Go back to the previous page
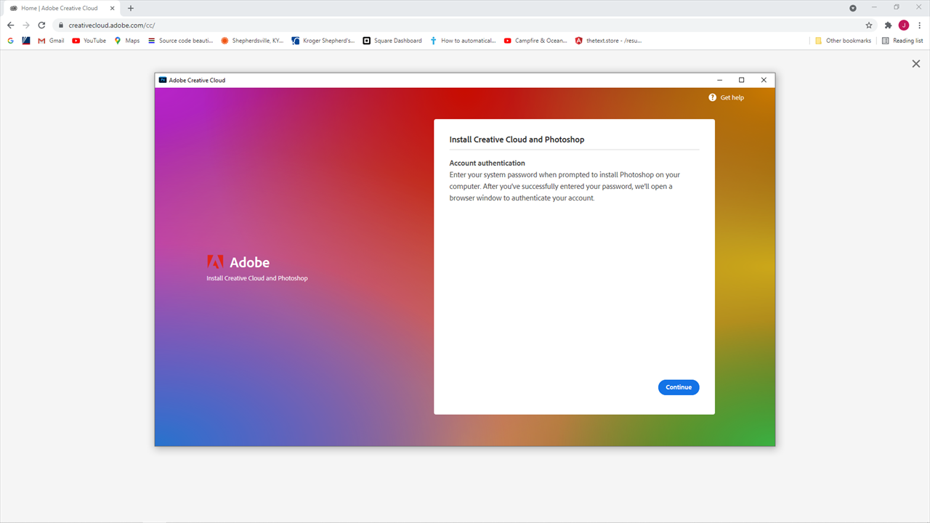Screen dimensions: 930x523 (10, 25)
